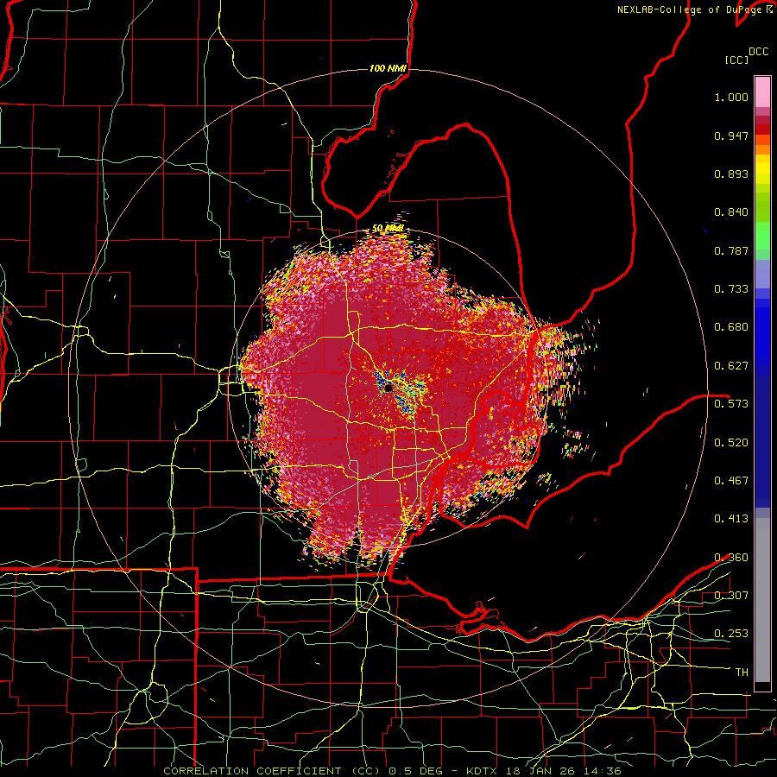Pick the light pink top color bar segment
Screen dimensions: 777x777
[762, 92]
